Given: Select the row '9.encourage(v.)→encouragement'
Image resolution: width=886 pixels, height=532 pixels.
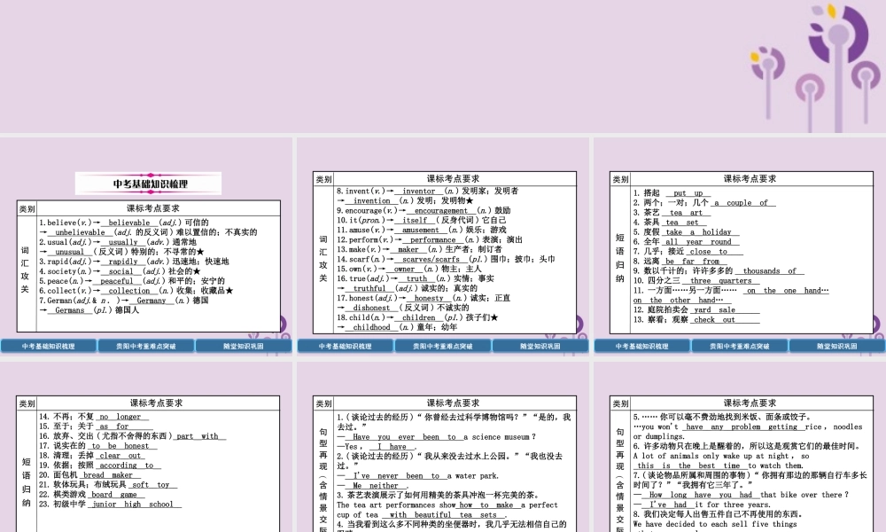Looking at the screenshot, I should (x=424, y=210).
